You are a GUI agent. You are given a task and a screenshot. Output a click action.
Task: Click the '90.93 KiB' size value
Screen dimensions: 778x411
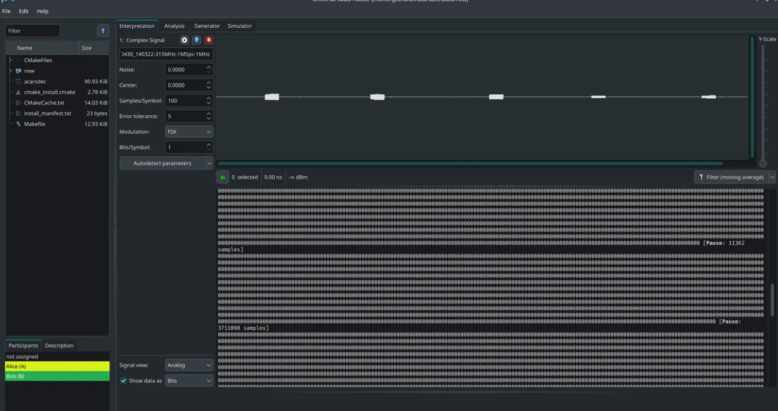coord(96,81)
